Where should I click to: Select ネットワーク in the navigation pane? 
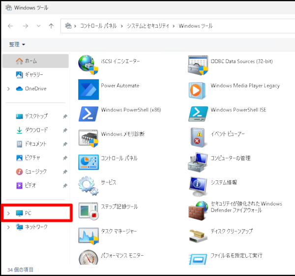(35, 227)
